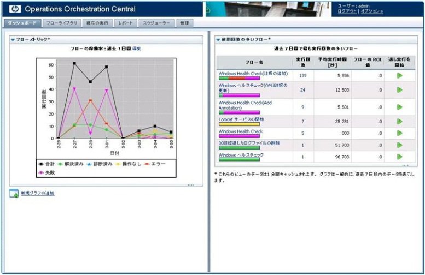This screenshot has width=425, height=275.
Task: Click the 139 execution count cell
Action: [x=303, y=76]
